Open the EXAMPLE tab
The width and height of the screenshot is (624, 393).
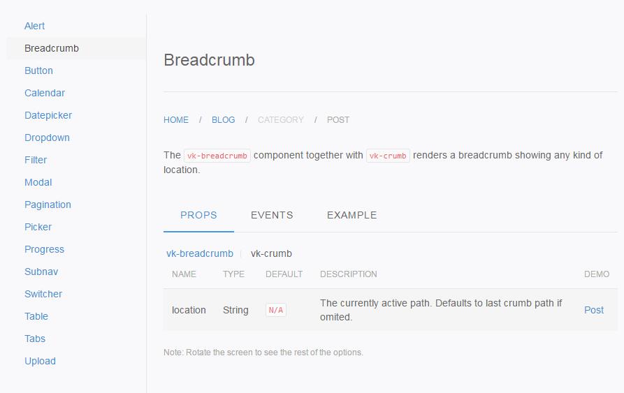pyautogui.click(x=351, y=215)
